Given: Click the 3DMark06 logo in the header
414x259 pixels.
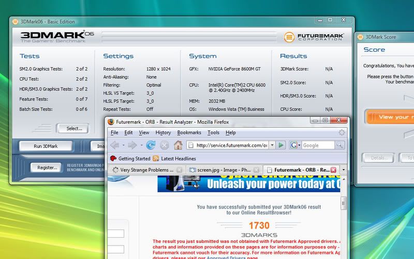Looking at the screenshot, I should [x=57, y=37].
